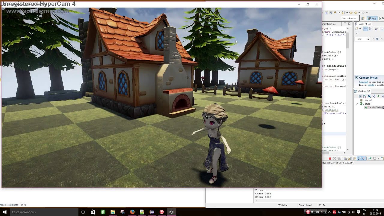The height and width of the screenshot is (216, 384).
Task: Click editor vertical scrollbar down arrow
Action: (x=348, y=149)
